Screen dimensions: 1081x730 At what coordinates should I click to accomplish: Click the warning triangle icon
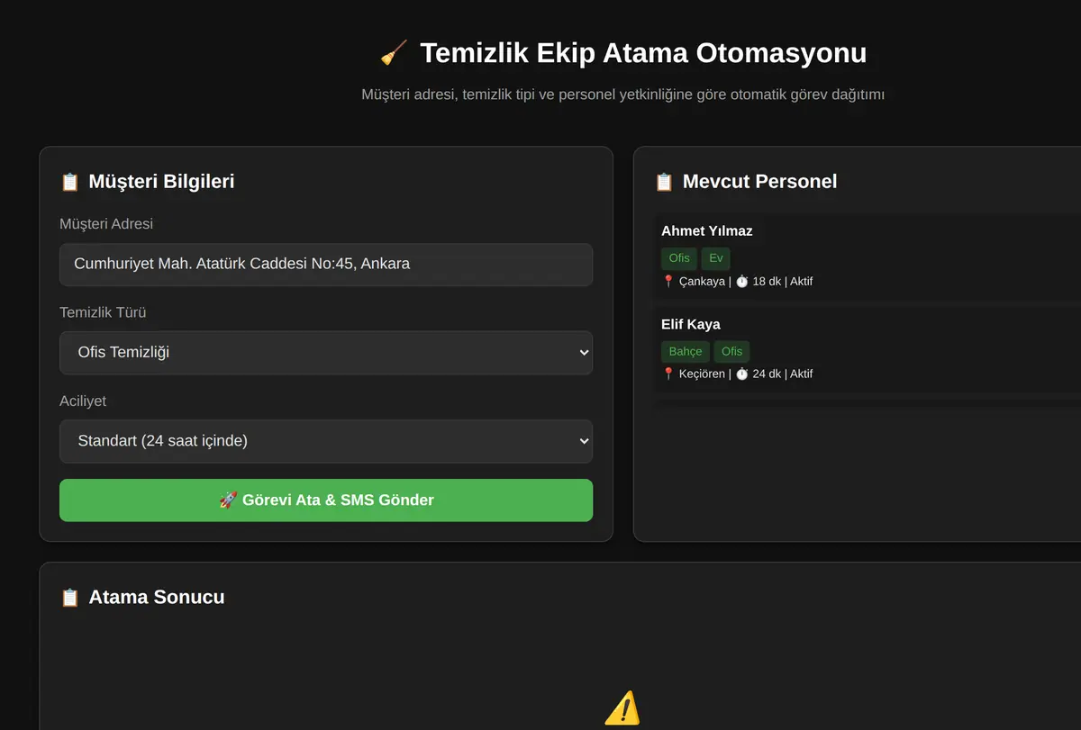(622, 708)
